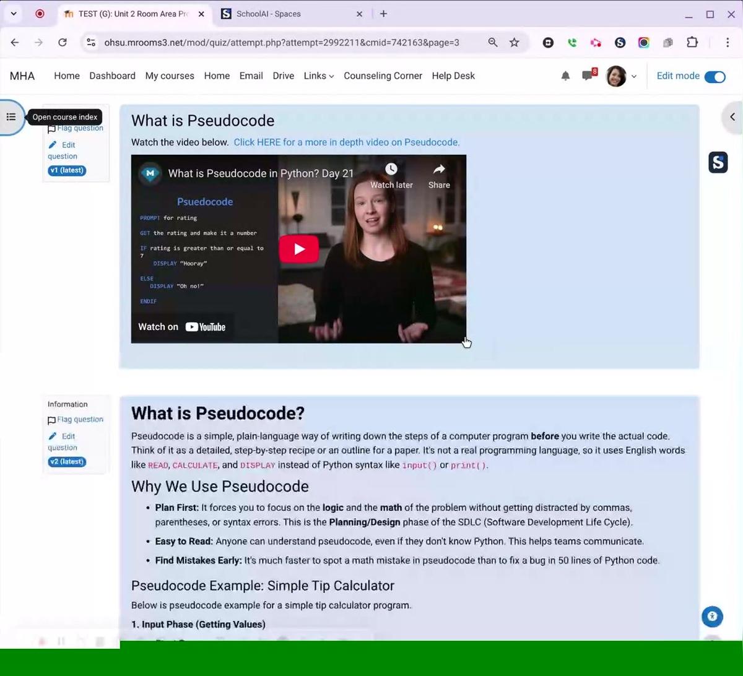Open the tab search dropdown arrow

[14, 14]
